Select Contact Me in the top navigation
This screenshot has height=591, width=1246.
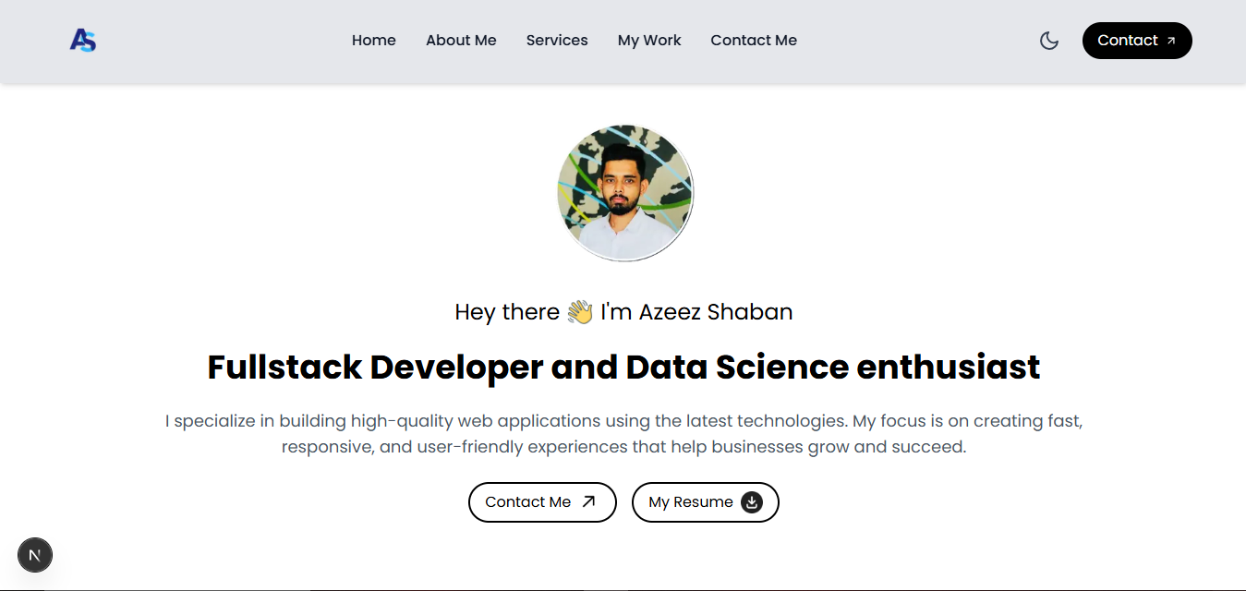(754, 40)
